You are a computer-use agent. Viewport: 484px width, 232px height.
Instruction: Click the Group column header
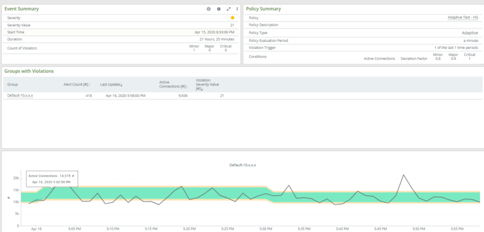click(12, 85)
